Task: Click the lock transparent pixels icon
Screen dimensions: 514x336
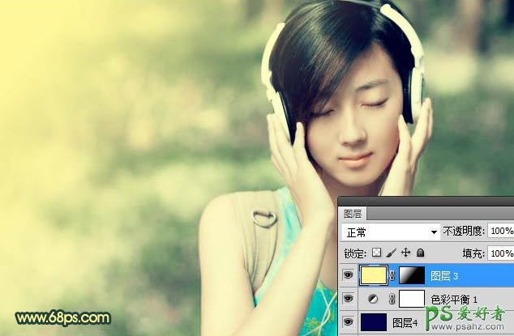Action: tap(376, 253)
